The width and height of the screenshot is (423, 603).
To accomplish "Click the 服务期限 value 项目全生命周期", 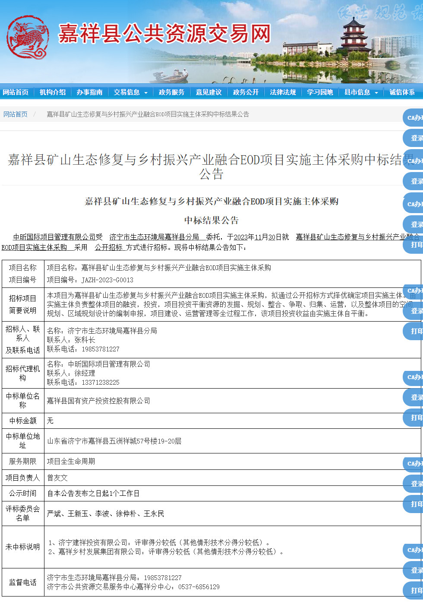I will point(71,461).
